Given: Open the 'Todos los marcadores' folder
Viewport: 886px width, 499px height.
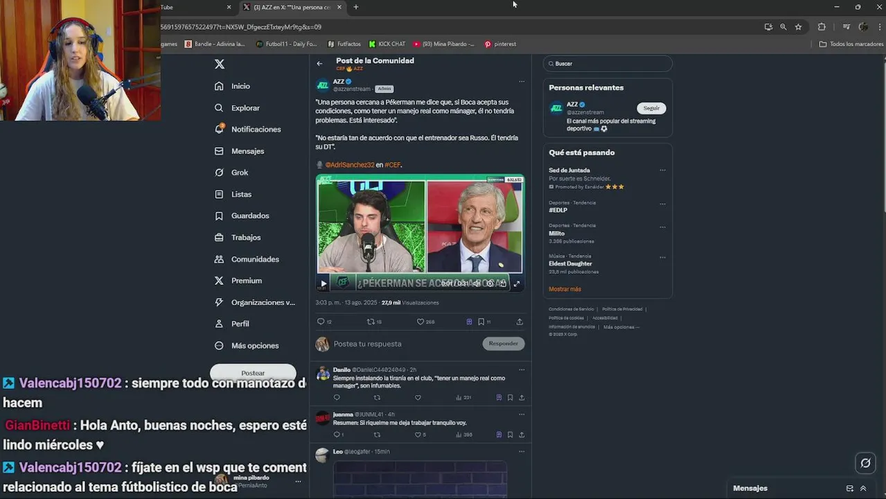Looking at the screenshot, I should pos(851,44).
